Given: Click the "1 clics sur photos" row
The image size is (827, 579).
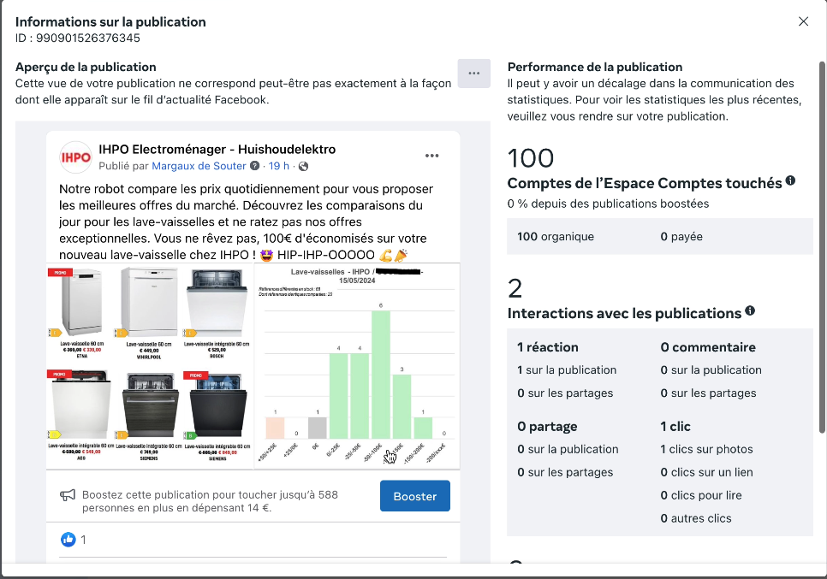Looking at the screenshot, I should 707,449.
